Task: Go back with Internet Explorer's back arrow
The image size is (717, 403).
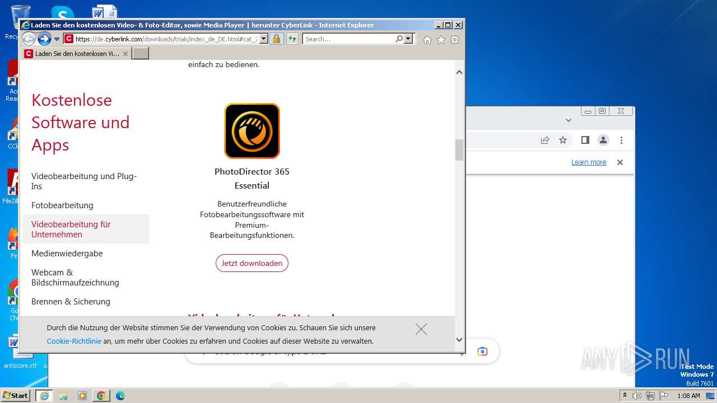Action: [x=29, y=39]
